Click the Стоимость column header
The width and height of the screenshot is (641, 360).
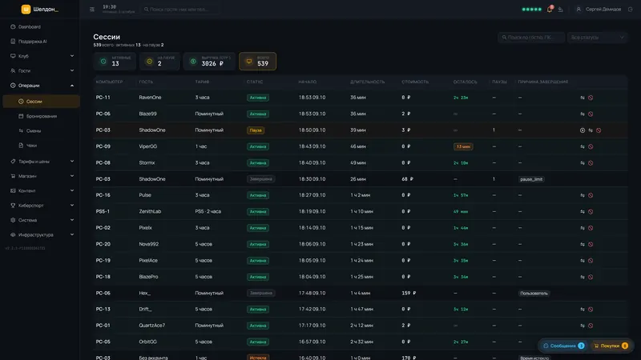pyautogui.click(x=415, y=82)
